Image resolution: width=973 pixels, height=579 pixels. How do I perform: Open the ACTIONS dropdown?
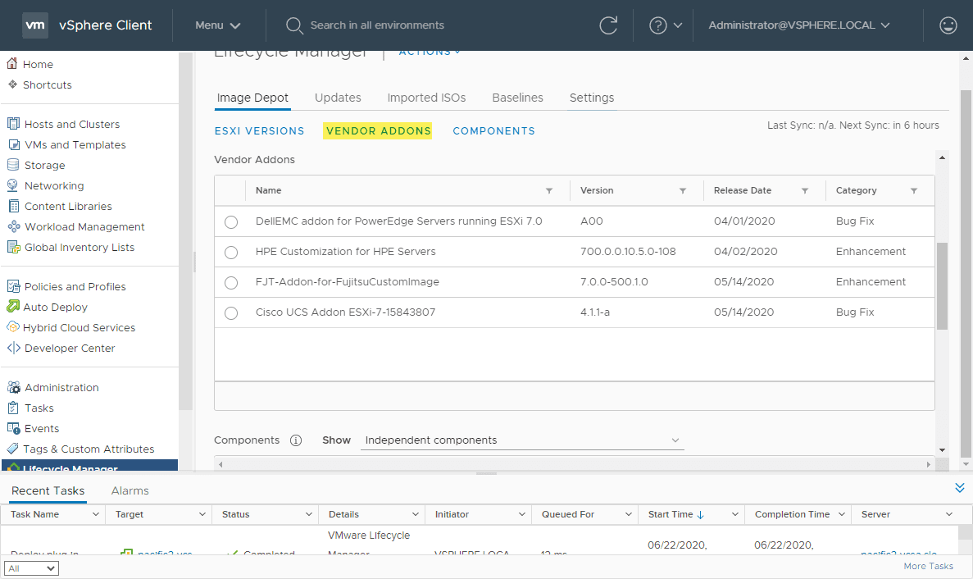[x=427, y=51]
